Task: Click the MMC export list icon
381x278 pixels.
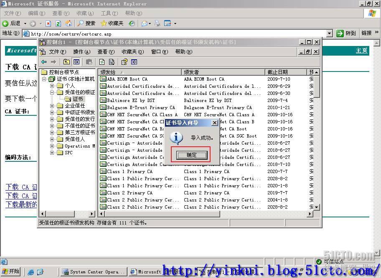Action: (112, 62)
